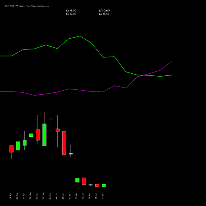
Task: Click the TCS options chart title text
Action: click(27, 6)
